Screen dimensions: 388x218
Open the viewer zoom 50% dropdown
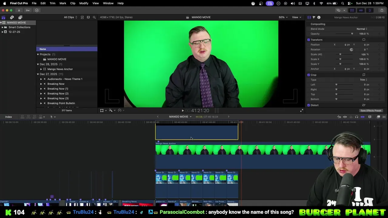tap(283, 17)
